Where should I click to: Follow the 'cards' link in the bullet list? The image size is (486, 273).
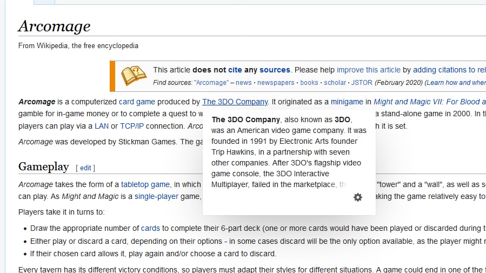pos(150,228)
